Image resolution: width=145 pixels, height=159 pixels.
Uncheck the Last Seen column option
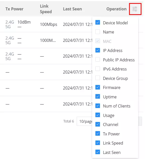(98, 152)
